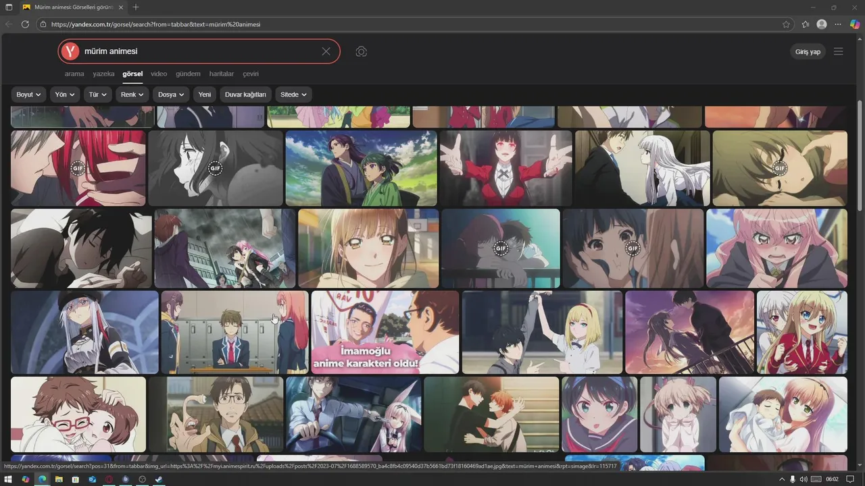Open image search by camera icon

pyautogui.click(x=361, y=51)
